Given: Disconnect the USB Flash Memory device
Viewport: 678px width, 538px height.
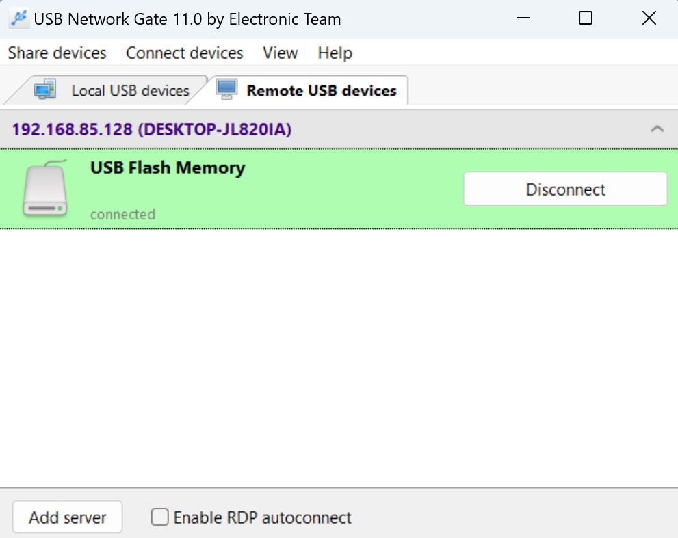Looking at the screenshot, I should [565, 189].
